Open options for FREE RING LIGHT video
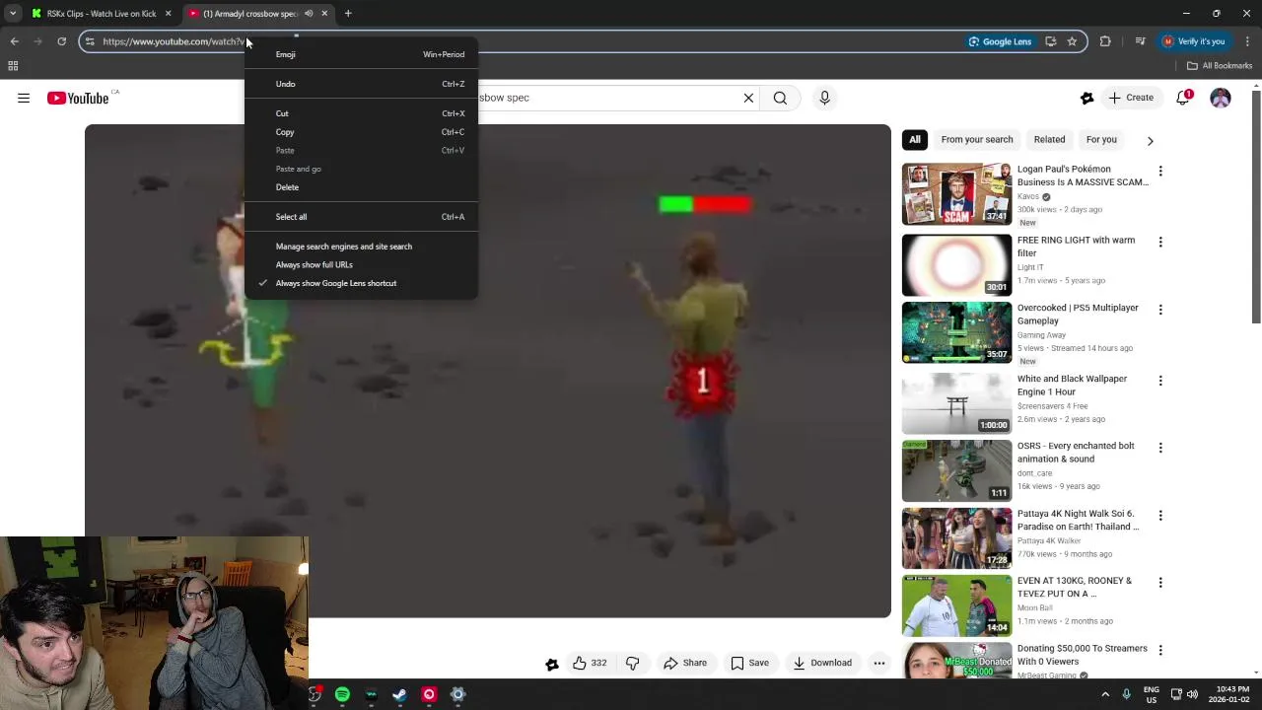1262x710 pixels. pyautogui.click(x=1160, y=242)
